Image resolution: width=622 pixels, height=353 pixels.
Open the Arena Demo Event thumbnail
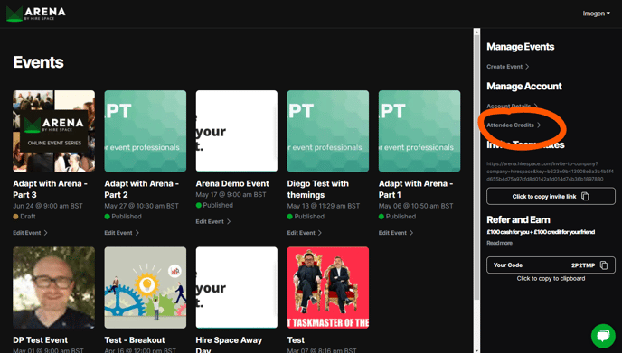pyautogui.click(x=237, y=131)
